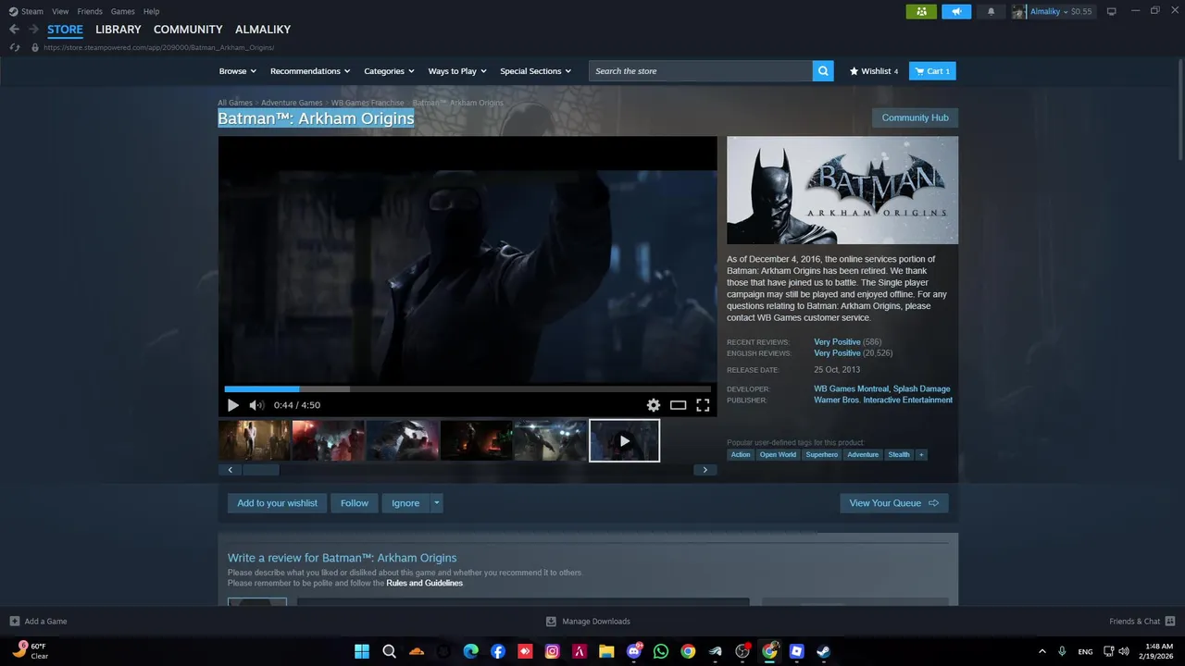Open the Games menu
Viewport: 1185px width, 666px height.
click(x=122, y=11)
